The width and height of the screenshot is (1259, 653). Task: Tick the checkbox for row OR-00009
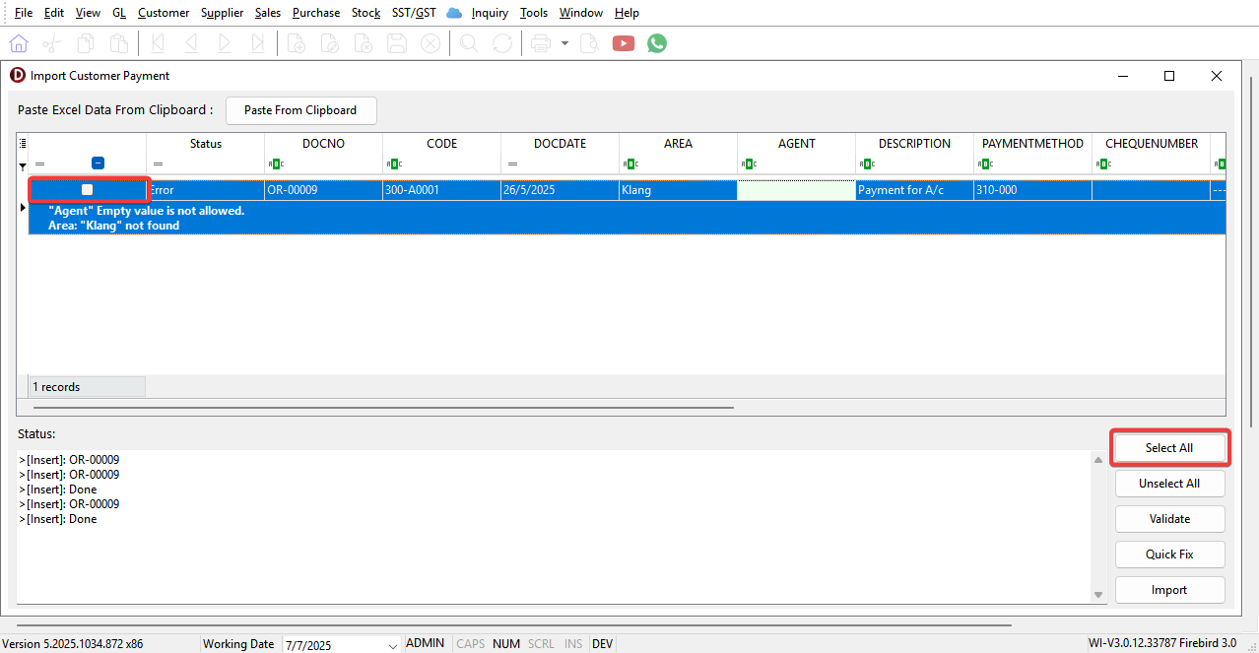(88, 189)
